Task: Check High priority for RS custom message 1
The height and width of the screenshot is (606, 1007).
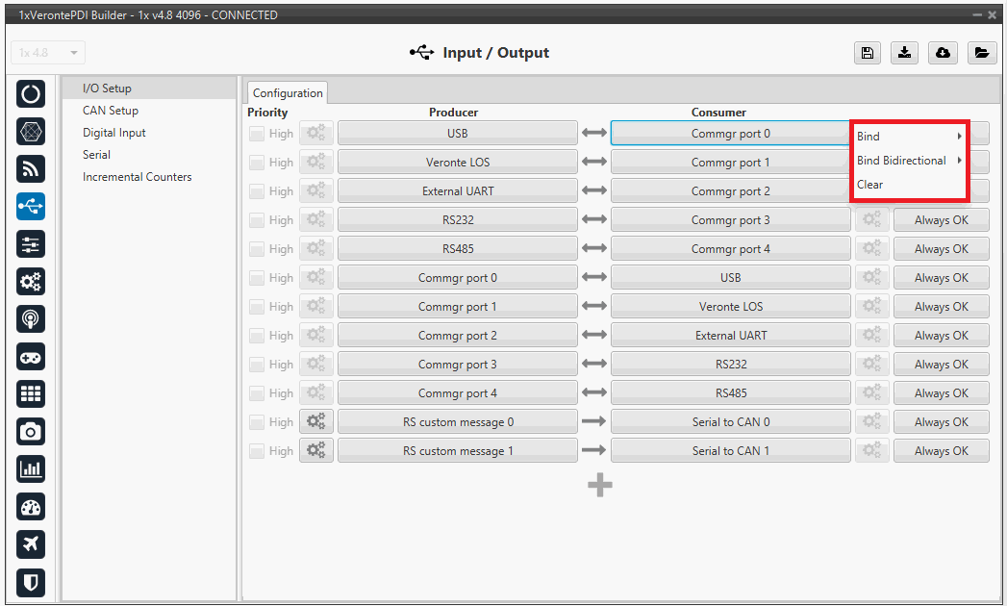Action: point(257,451)
